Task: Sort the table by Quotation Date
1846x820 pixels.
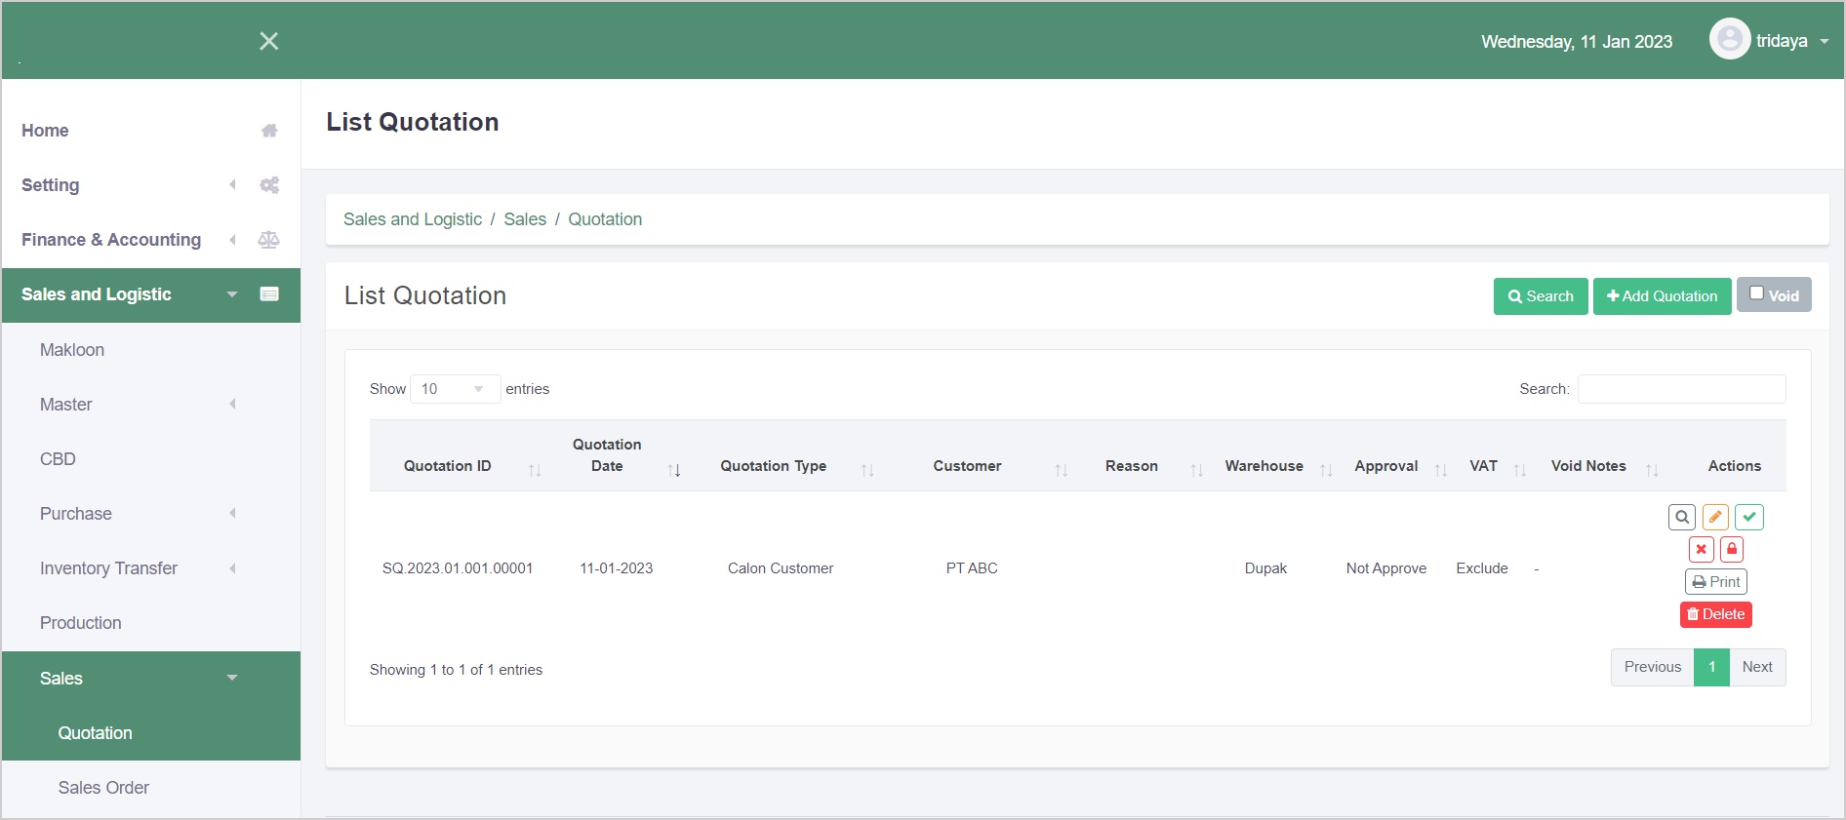Action: click(606, 455)
